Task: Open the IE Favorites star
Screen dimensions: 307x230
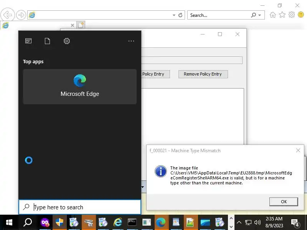Action: coord(282,15)
